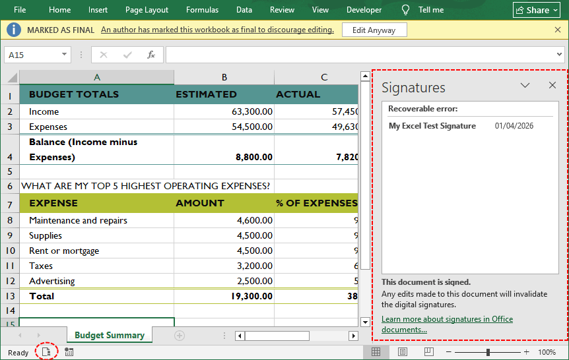This screenshot has height=360, width=569.
Task: Open the Formulas ribbon tab
Action: click(202, 10)
